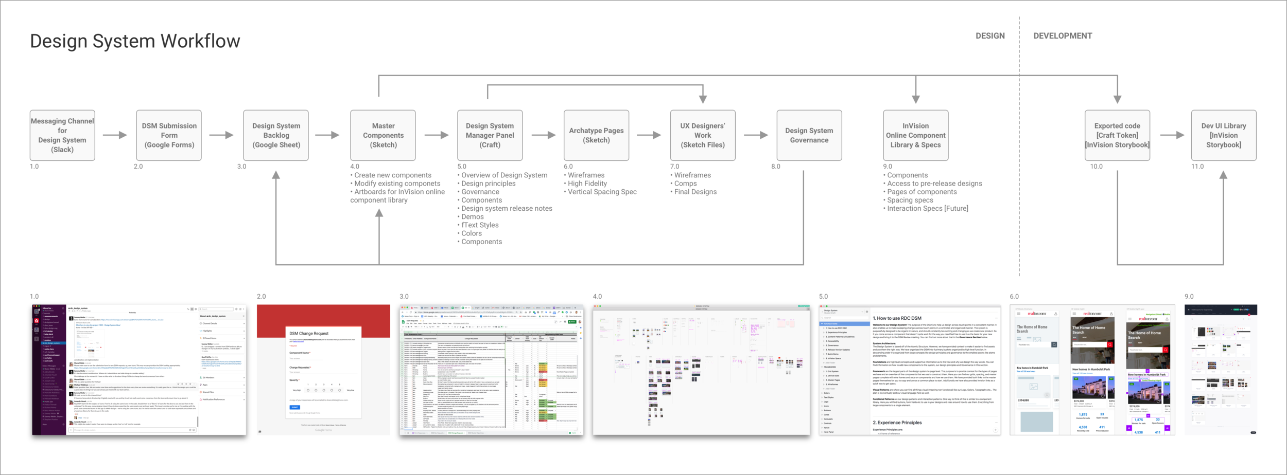Viewport: 1287px width, 475px height.
Task: Click the 'DESIGN' section label
Action: [x=990, y=36]
